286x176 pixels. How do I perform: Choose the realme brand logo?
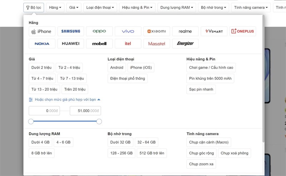(x=185, y=31)
